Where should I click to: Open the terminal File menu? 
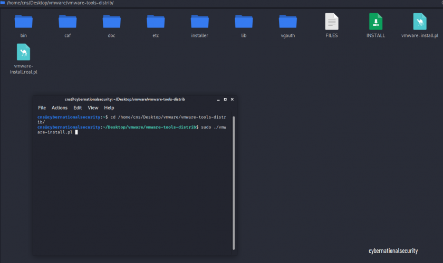click(x=42, y=108)
